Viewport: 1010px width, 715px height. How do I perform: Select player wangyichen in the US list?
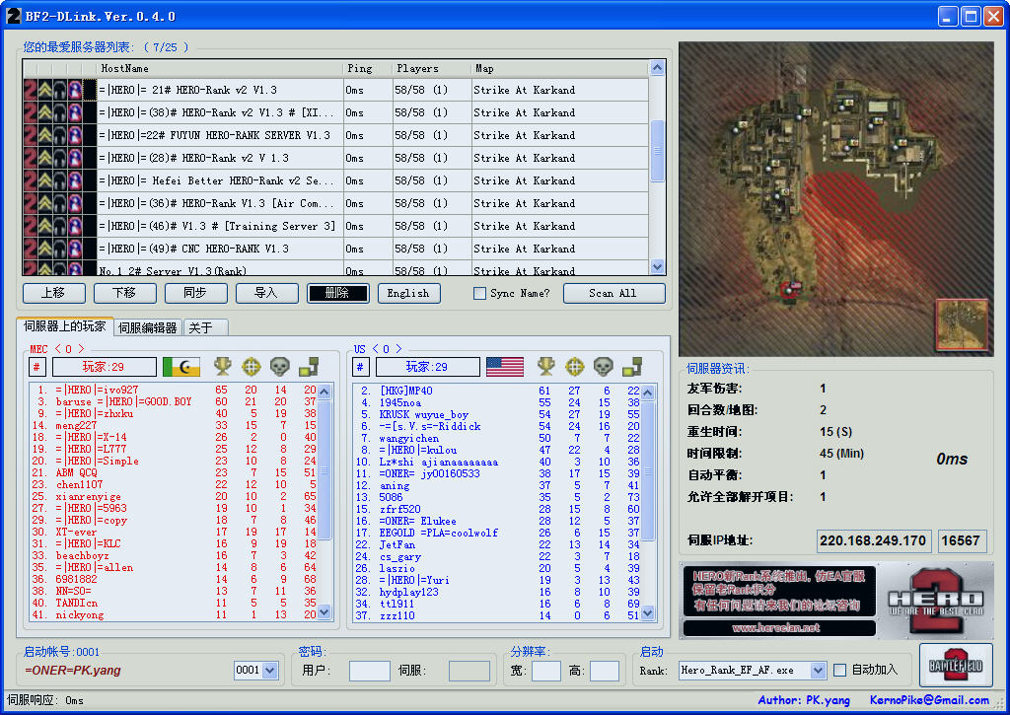(497, 438)
